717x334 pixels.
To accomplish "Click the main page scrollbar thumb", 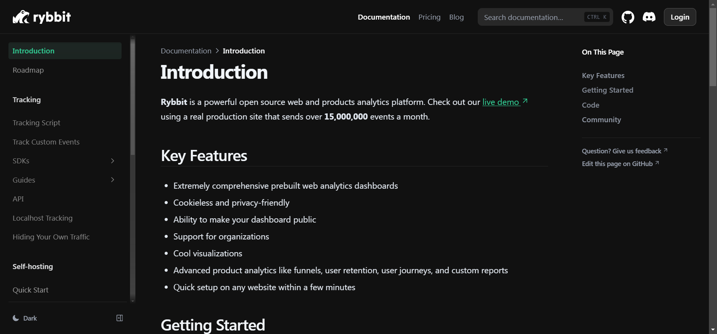I will [713, 47].
